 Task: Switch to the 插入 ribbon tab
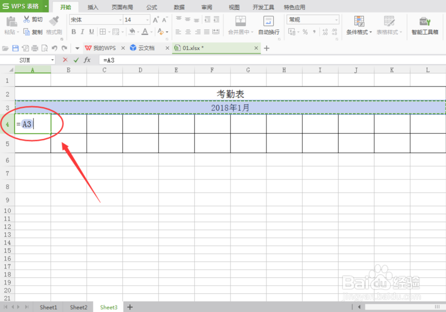point(92,7)
